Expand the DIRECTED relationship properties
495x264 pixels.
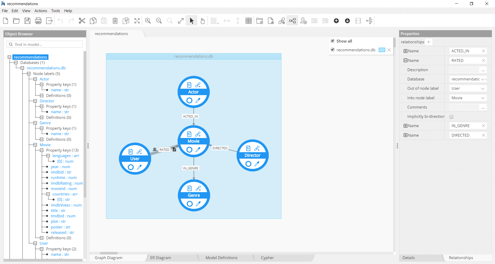(x=405, y=135)
